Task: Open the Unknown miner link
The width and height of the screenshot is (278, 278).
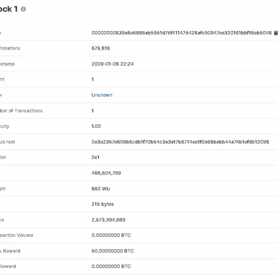Action: (x=102, y=95)
